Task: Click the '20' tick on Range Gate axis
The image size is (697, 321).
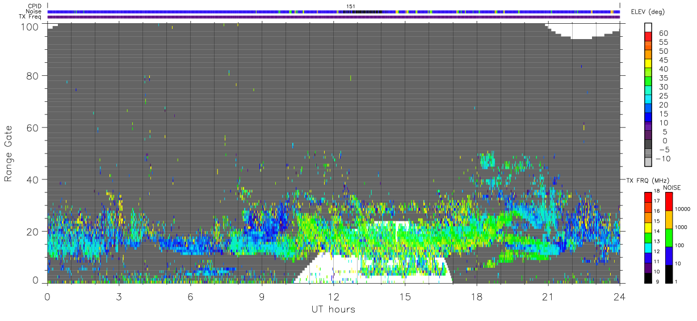Action: click(x=33, y=232)
